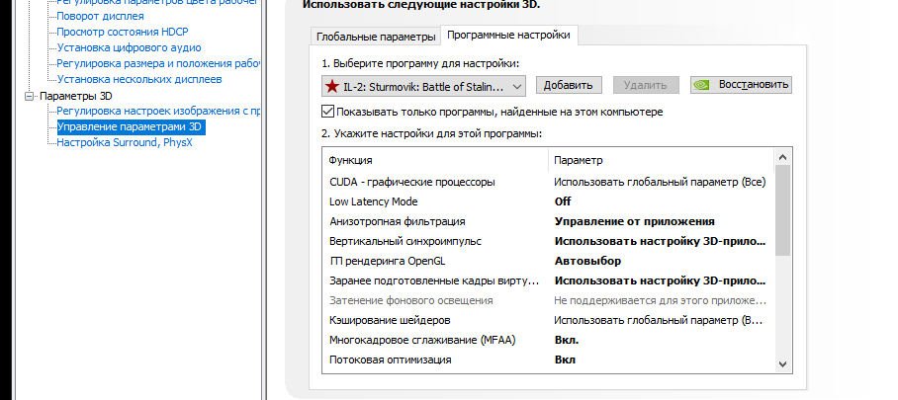The height and width of the screenshot is (400, 898).
Task: Click the settings list scroll-up arrow
Action: point(782,158)
